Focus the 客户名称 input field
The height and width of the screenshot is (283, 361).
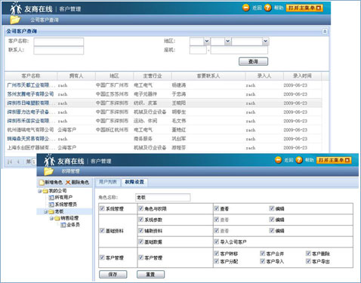point(59,42)
